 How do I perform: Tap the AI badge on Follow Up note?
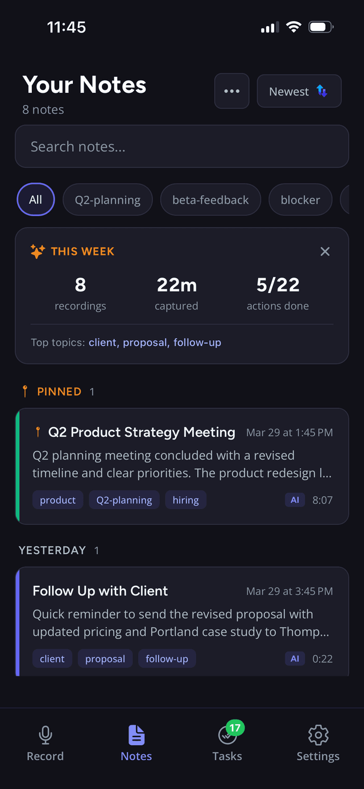point(295,658)
